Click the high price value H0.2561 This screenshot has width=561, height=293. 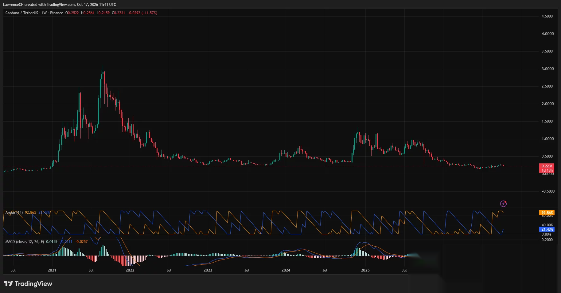88,13
